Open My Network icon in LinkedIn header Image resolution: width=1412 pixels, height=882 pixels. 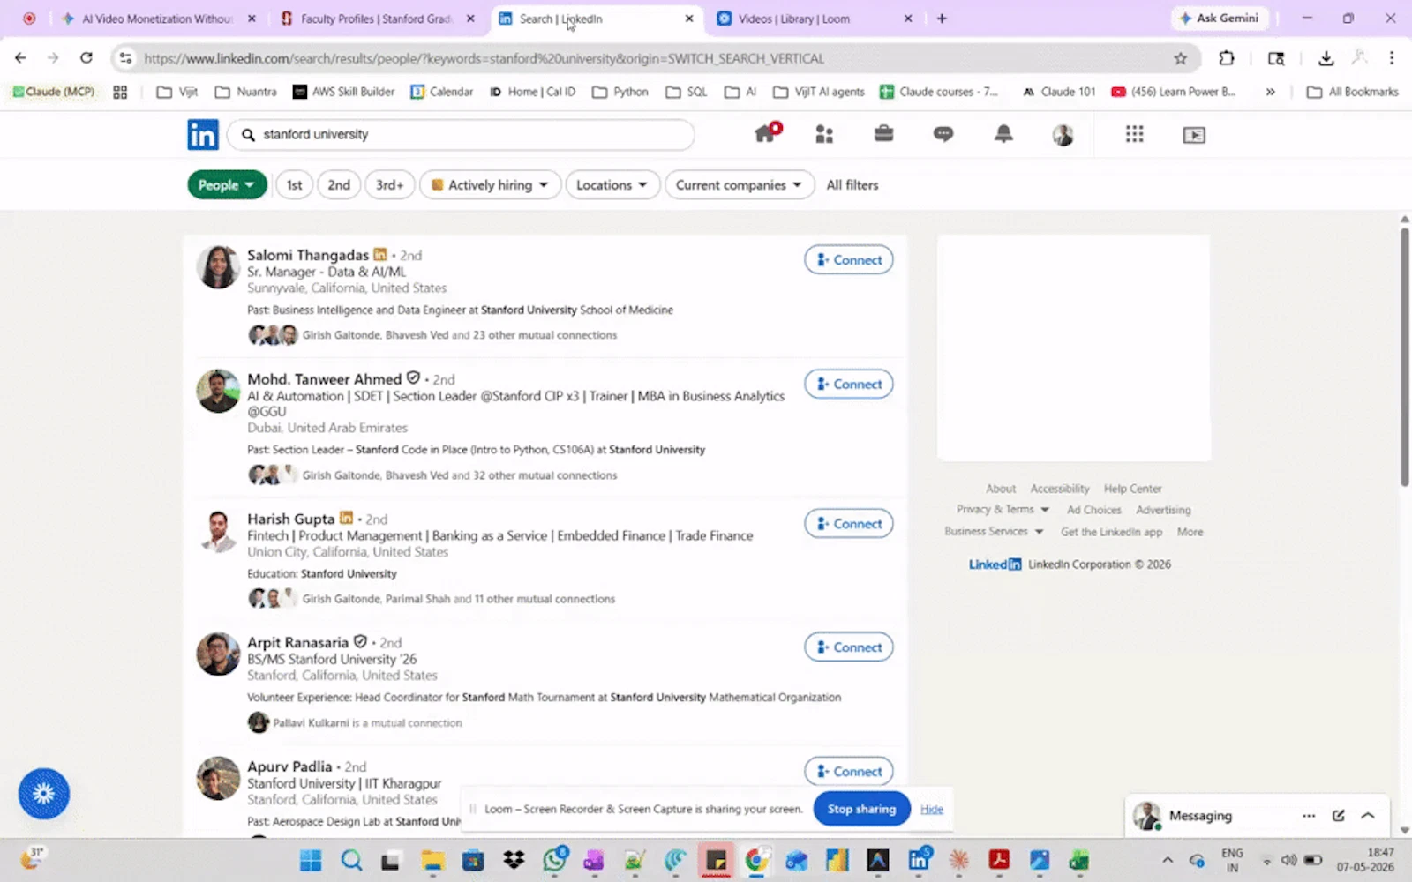click(824, 134)
